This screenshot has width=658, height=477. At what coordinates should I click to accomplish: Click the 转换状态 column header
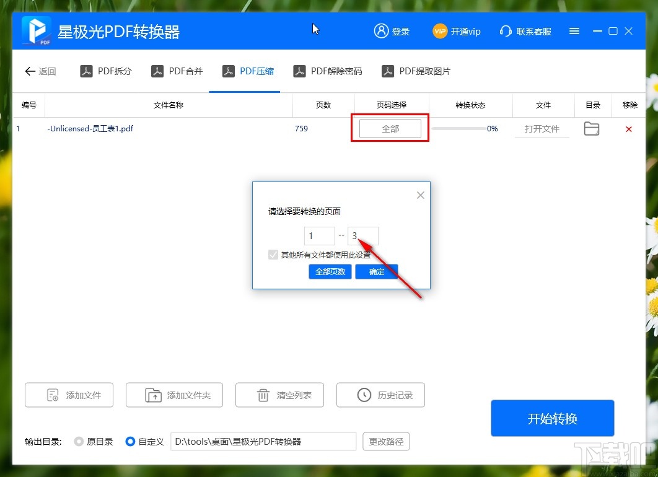point(470,105)
